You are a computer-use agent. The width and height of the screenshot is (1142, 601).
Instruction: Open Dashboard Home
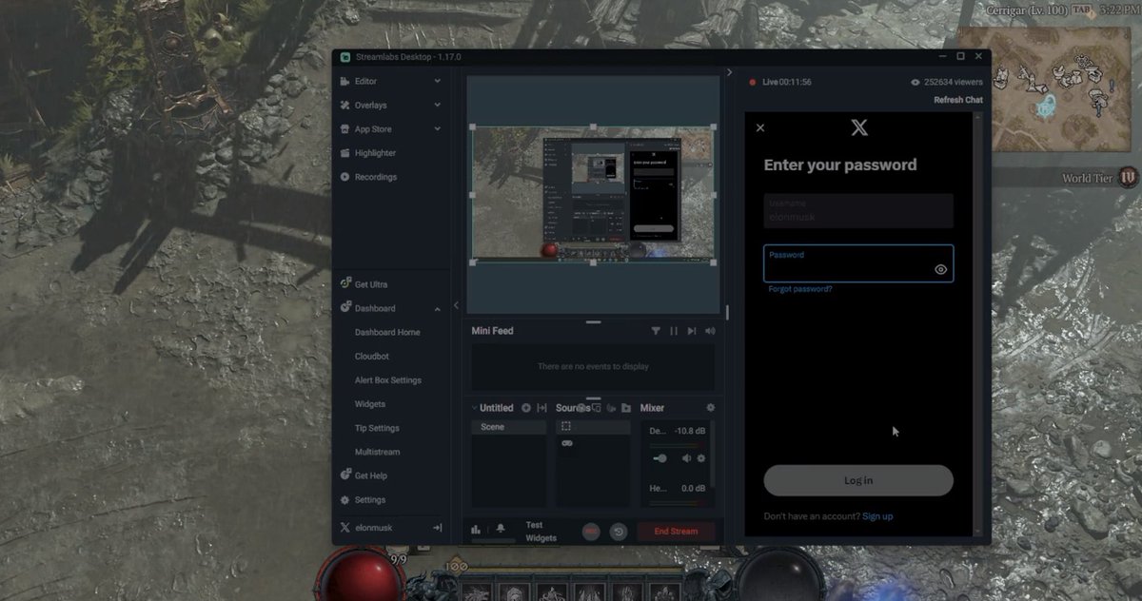387,332
